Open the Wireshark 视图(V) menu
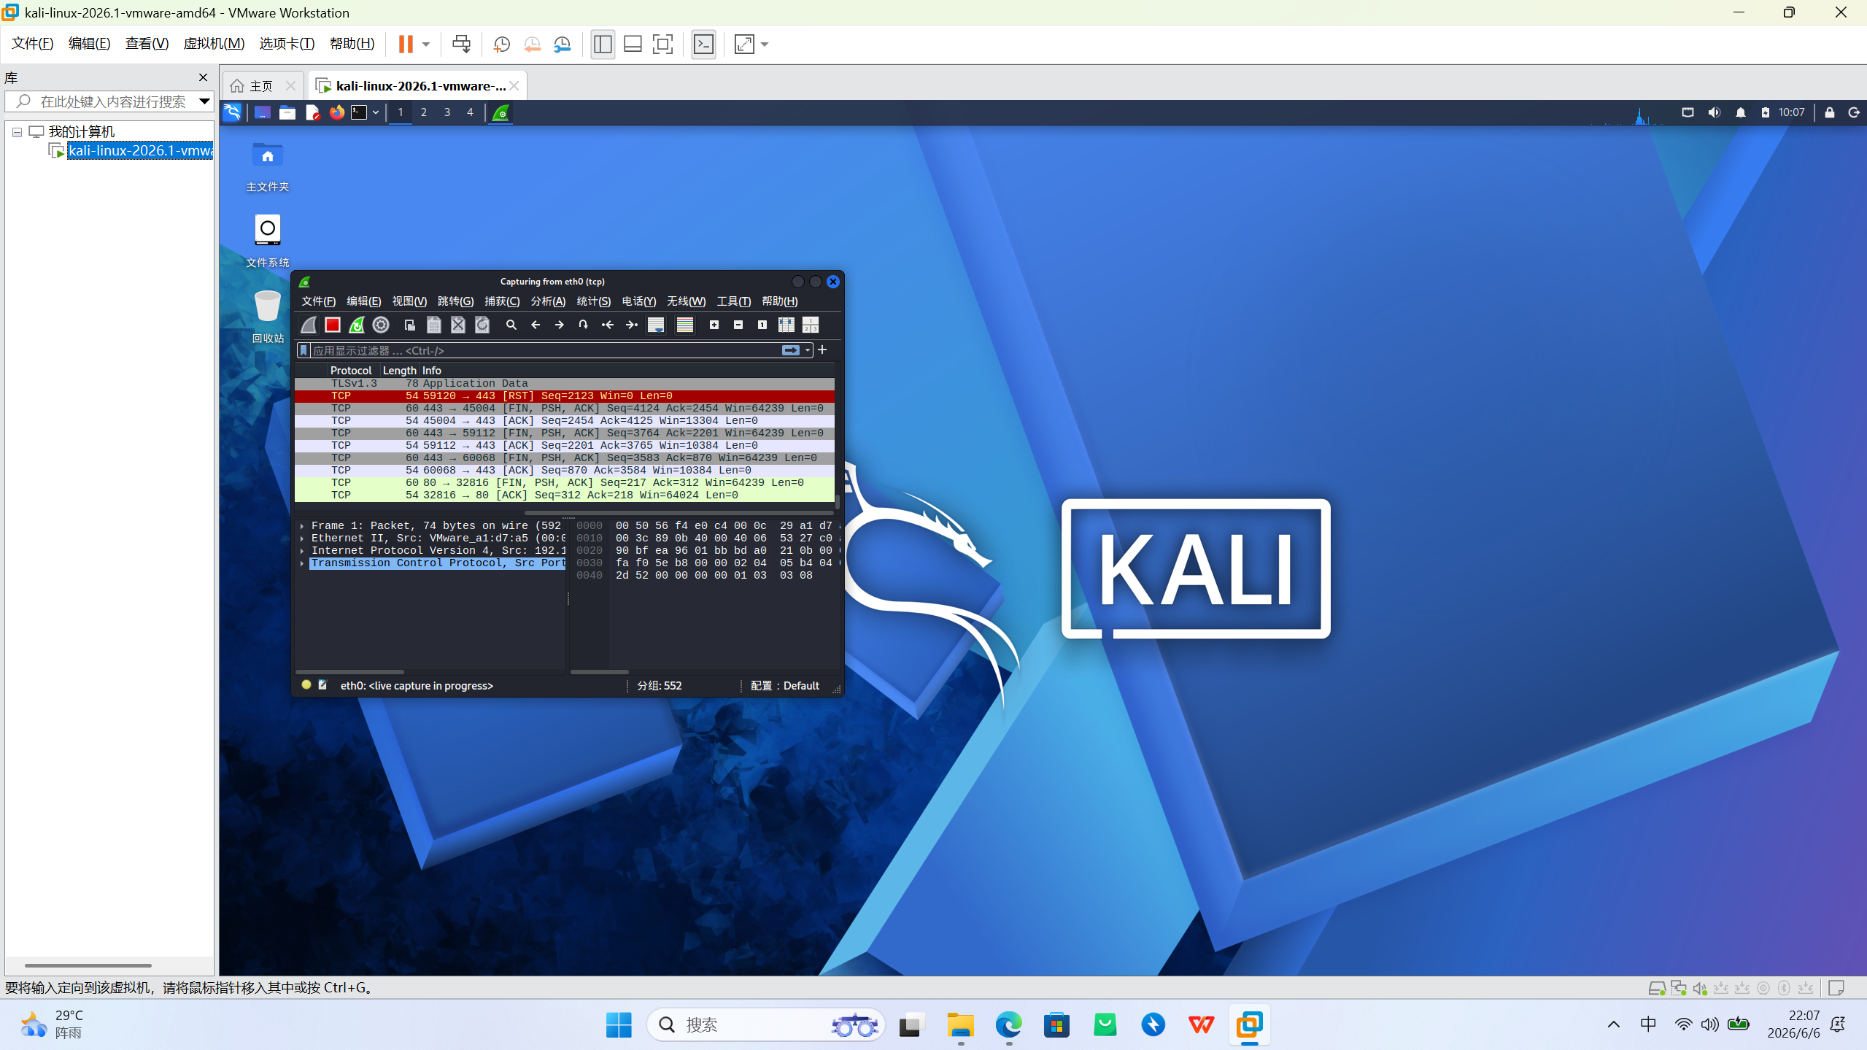Screen dimensions: 1867x1050 point(409,301)
